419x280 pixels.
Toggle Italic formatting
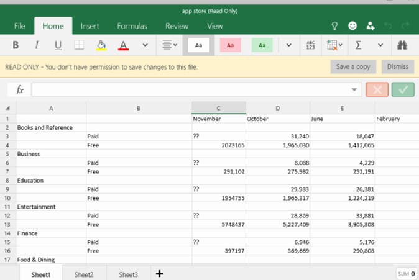tap(37, 45)
